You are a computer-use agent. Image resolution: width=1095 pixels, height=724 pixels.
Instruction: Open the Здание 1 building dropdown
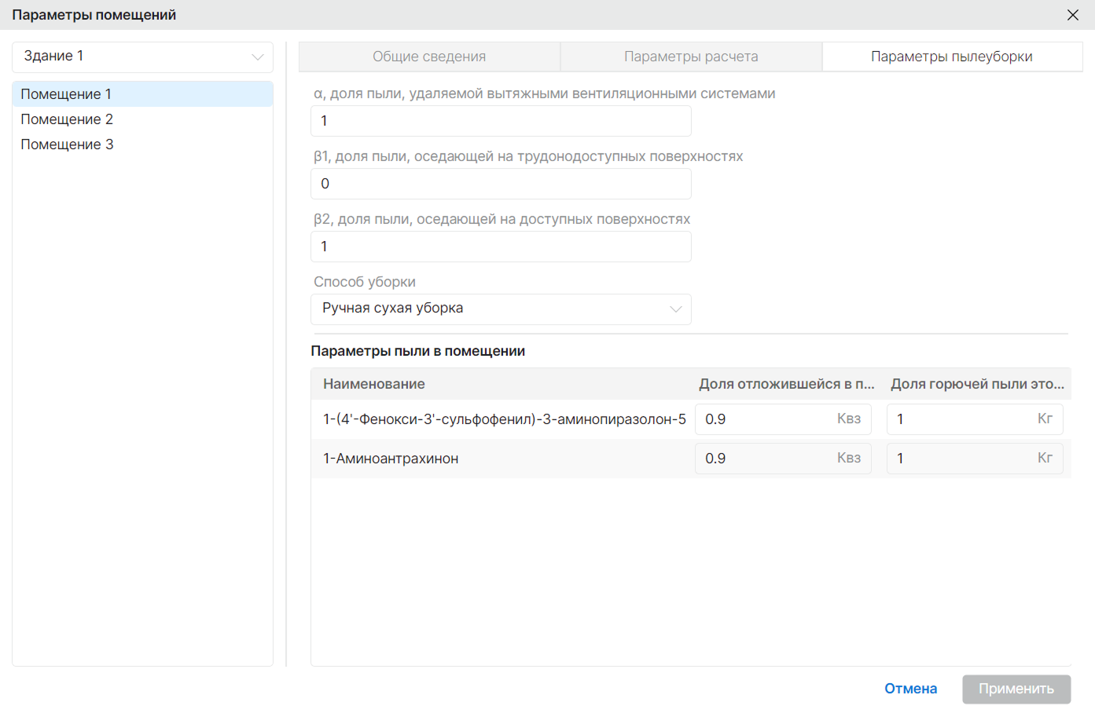tap(142, 57)
